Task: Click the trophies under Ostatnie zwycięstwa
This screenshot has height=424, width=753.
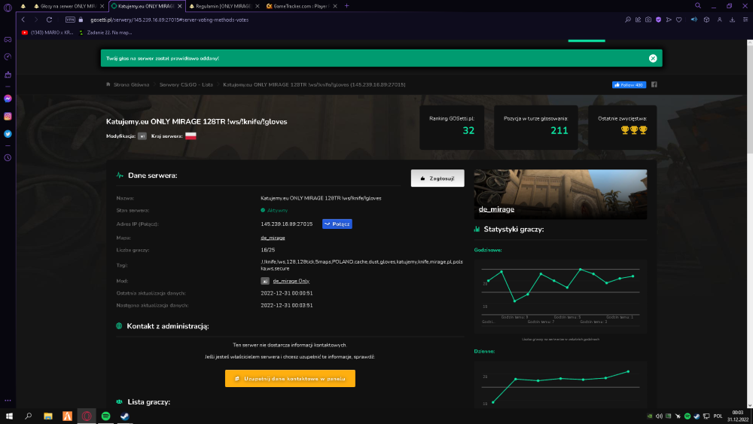Action: [634, 130]
